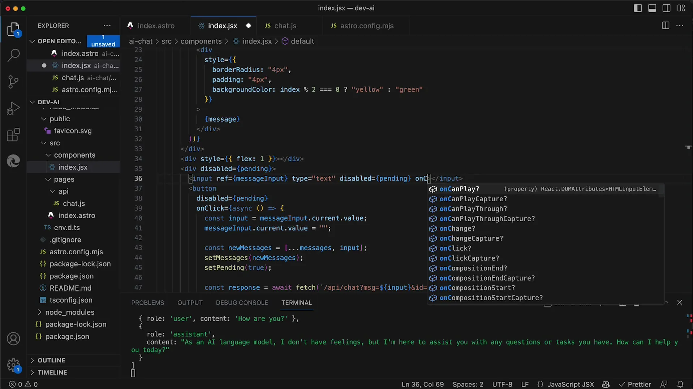Viewport: 693px width, 389px height.
Task: Toggle secondary side bar layout icon
Action: (667, 8)
